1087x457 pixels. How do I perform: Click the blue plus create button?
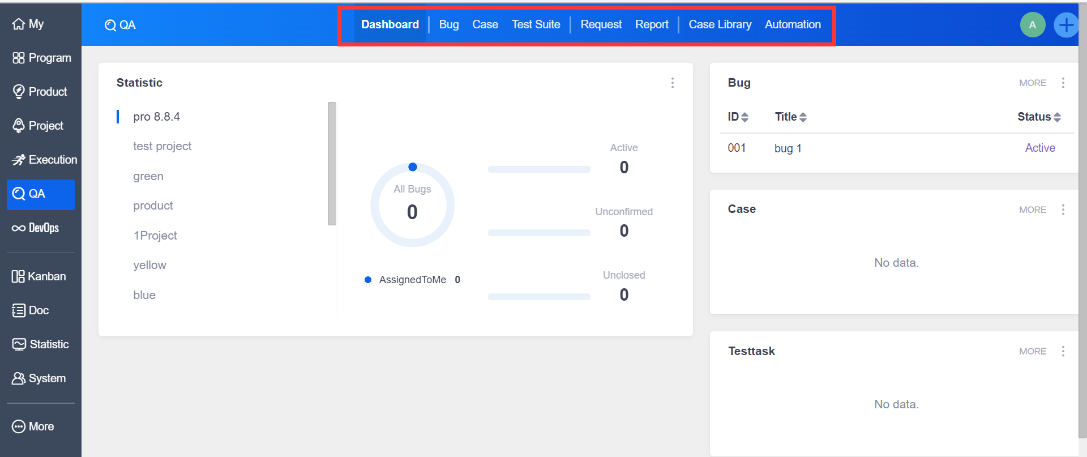click(1065, 25)
